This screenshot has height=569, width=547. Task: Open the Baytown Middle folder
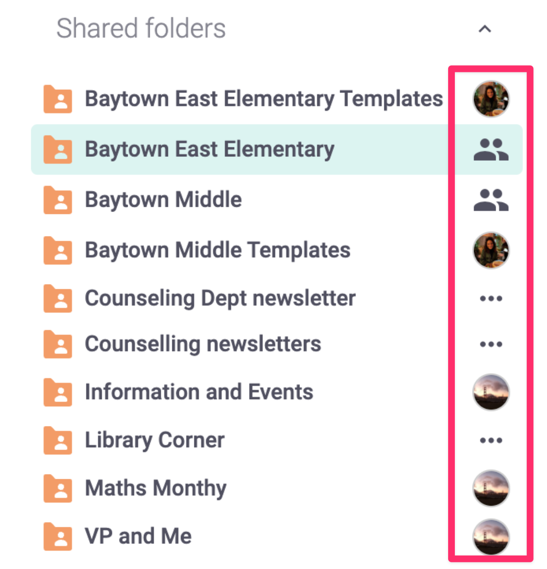(163, 200)
